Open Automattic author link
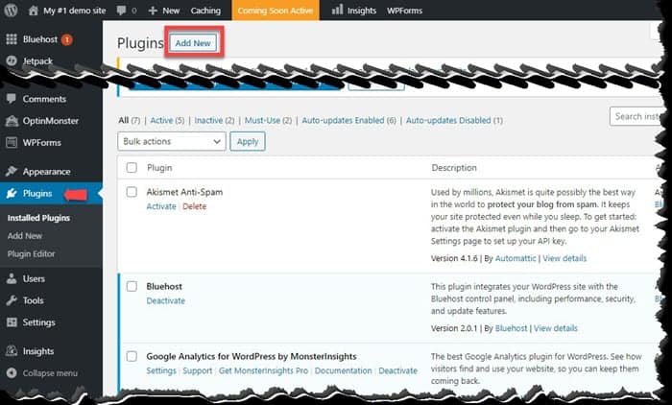 [516, 258]
